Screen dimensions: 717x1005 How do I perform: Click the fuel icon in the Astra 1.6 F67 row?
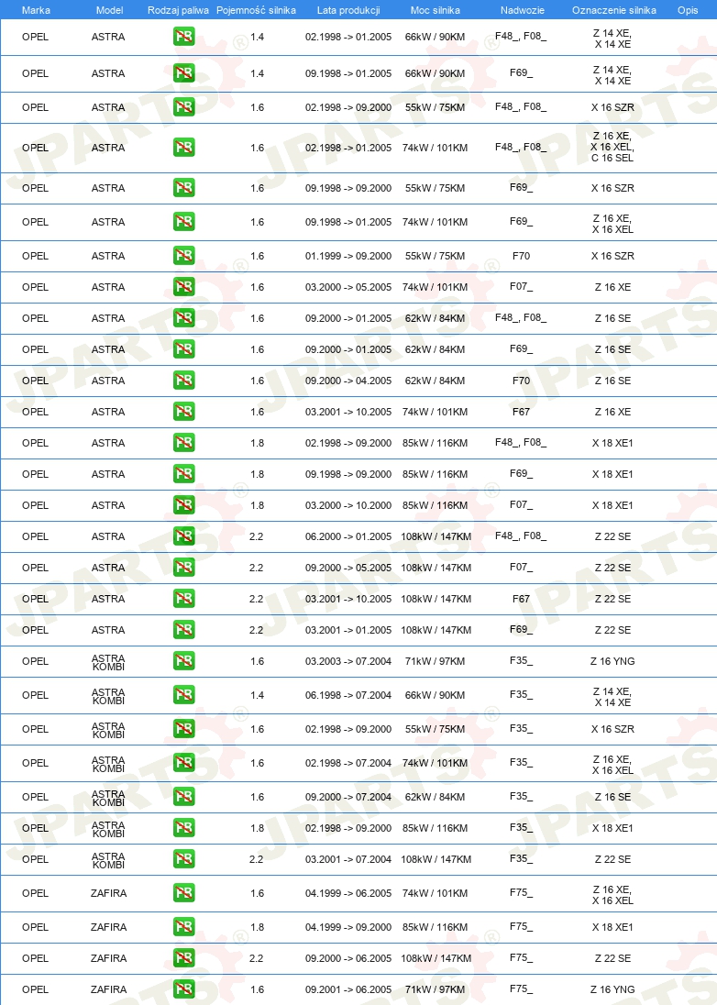click(184, 412)
